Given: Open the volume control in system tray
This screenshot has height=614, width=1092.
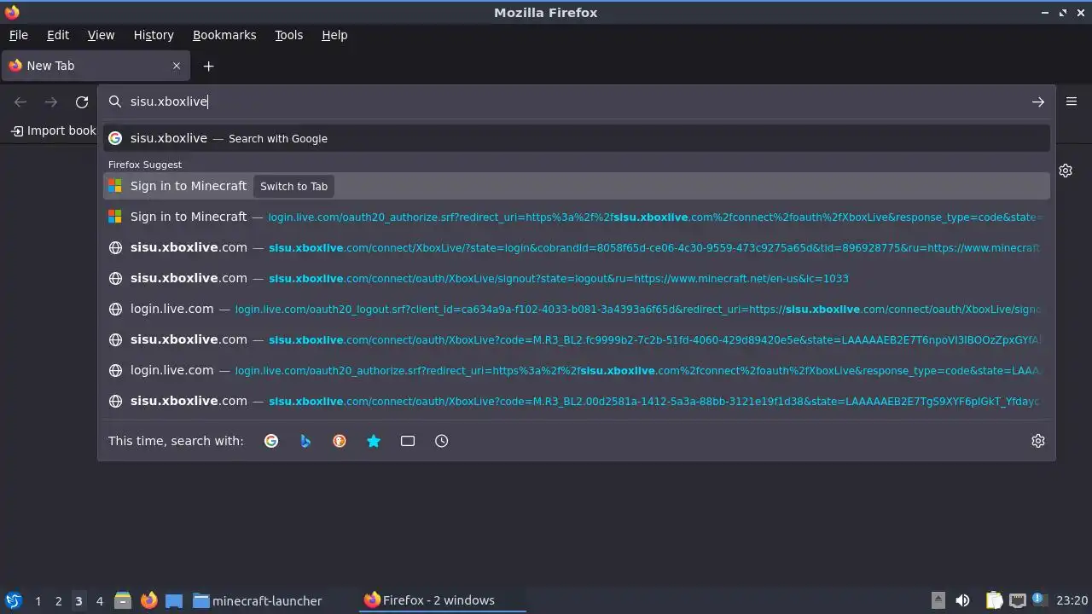Looking at the screenshot, I should point(962,600).
